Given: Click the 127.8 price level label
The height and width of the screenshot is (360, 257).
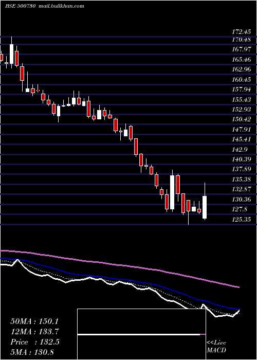Looking at the screenshot, I should pos(240,209).
